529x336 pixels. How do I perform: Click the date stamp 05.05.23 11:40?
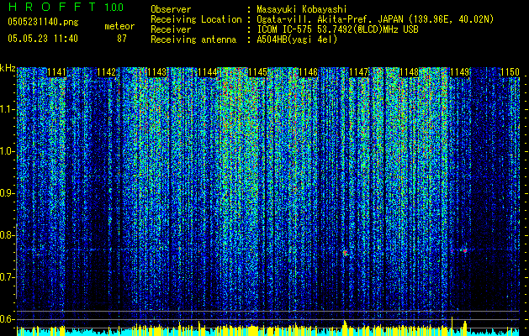click(x=43, y=39)
